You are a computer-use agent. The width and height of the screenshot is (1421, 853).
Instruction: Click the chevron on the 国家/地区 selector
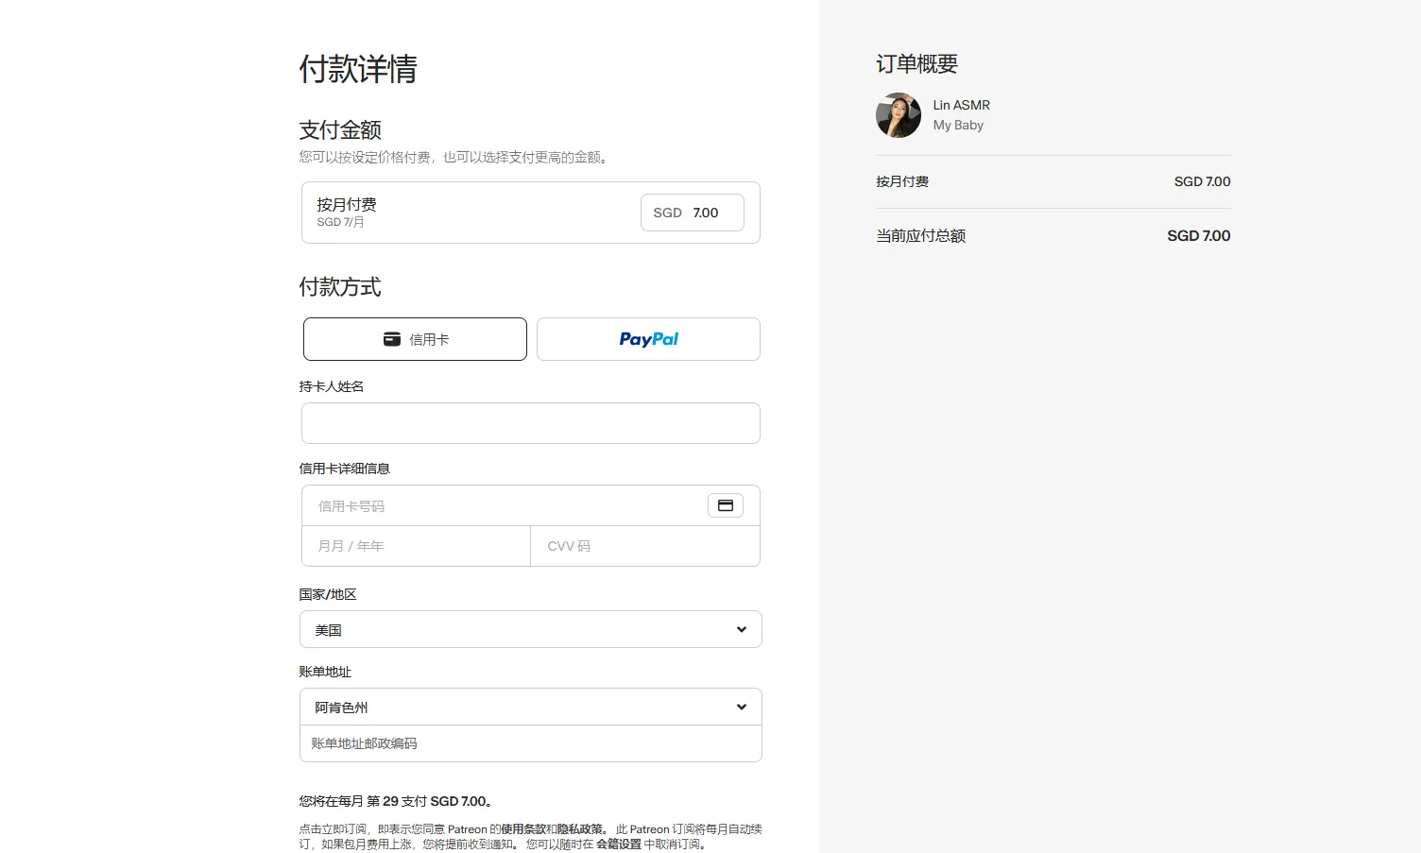click(741, 628)
